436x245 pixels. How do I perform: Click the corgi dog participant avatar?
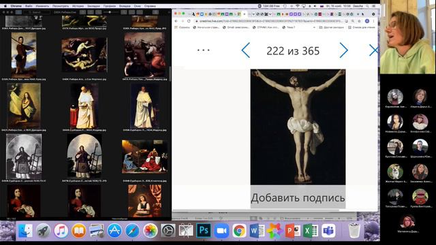pyautogui.click(x=395, y=171)
